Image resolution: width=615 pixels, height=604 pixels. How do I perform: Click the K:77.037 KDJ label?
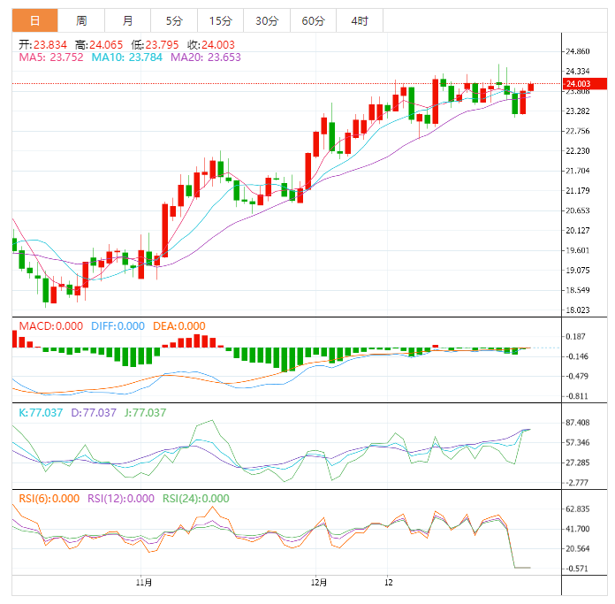[x=42, y=412]
